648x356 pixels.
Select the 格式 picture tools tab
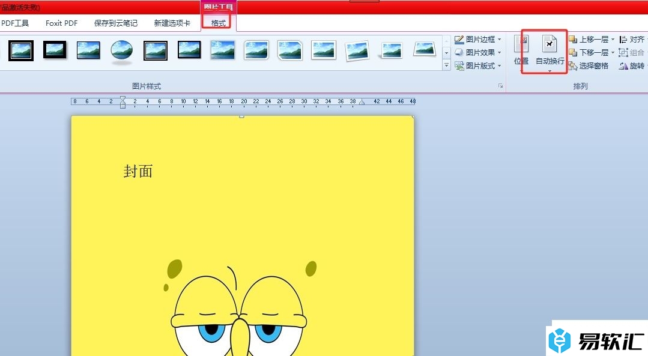(219, 23)
